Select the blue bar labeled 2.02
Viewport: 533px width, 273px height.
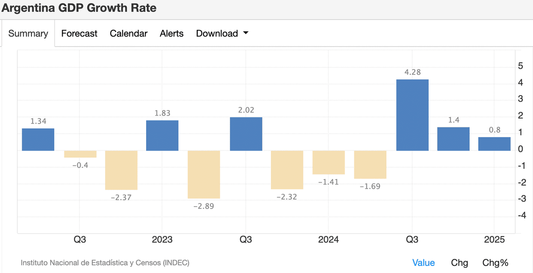246,134
